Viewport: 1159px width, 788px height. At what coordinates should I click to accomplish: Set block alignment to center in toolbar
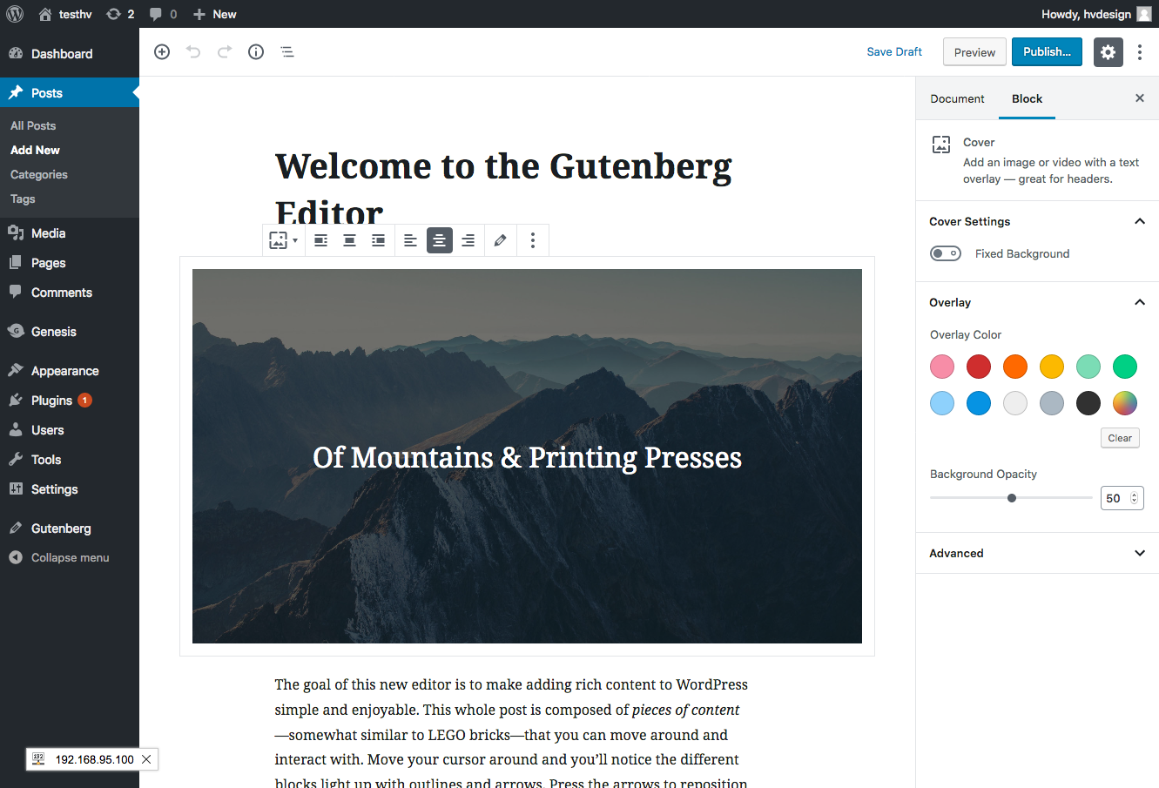[x=350, y=240]
